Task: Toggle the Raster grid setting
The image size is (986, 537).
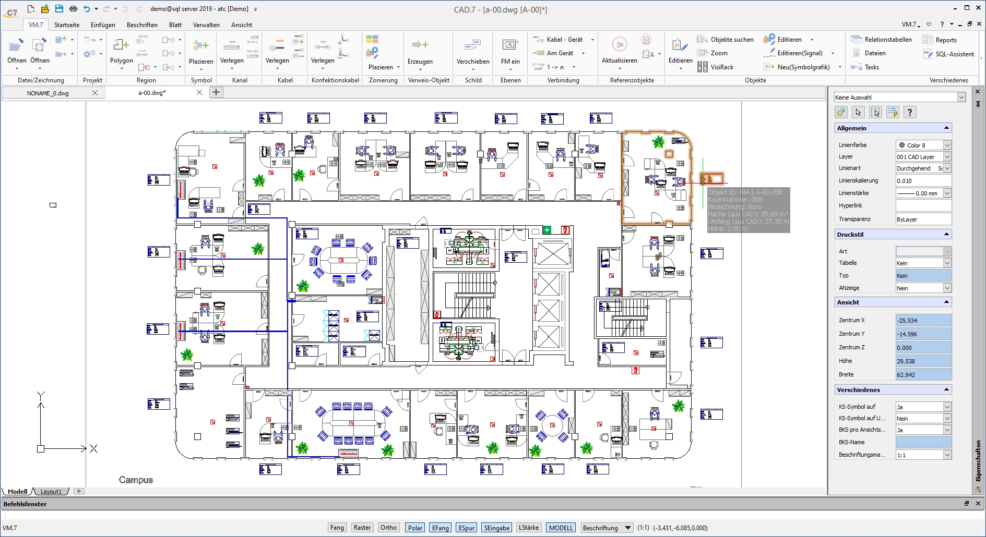Action: pyautogui.click(x=362, y=528)
